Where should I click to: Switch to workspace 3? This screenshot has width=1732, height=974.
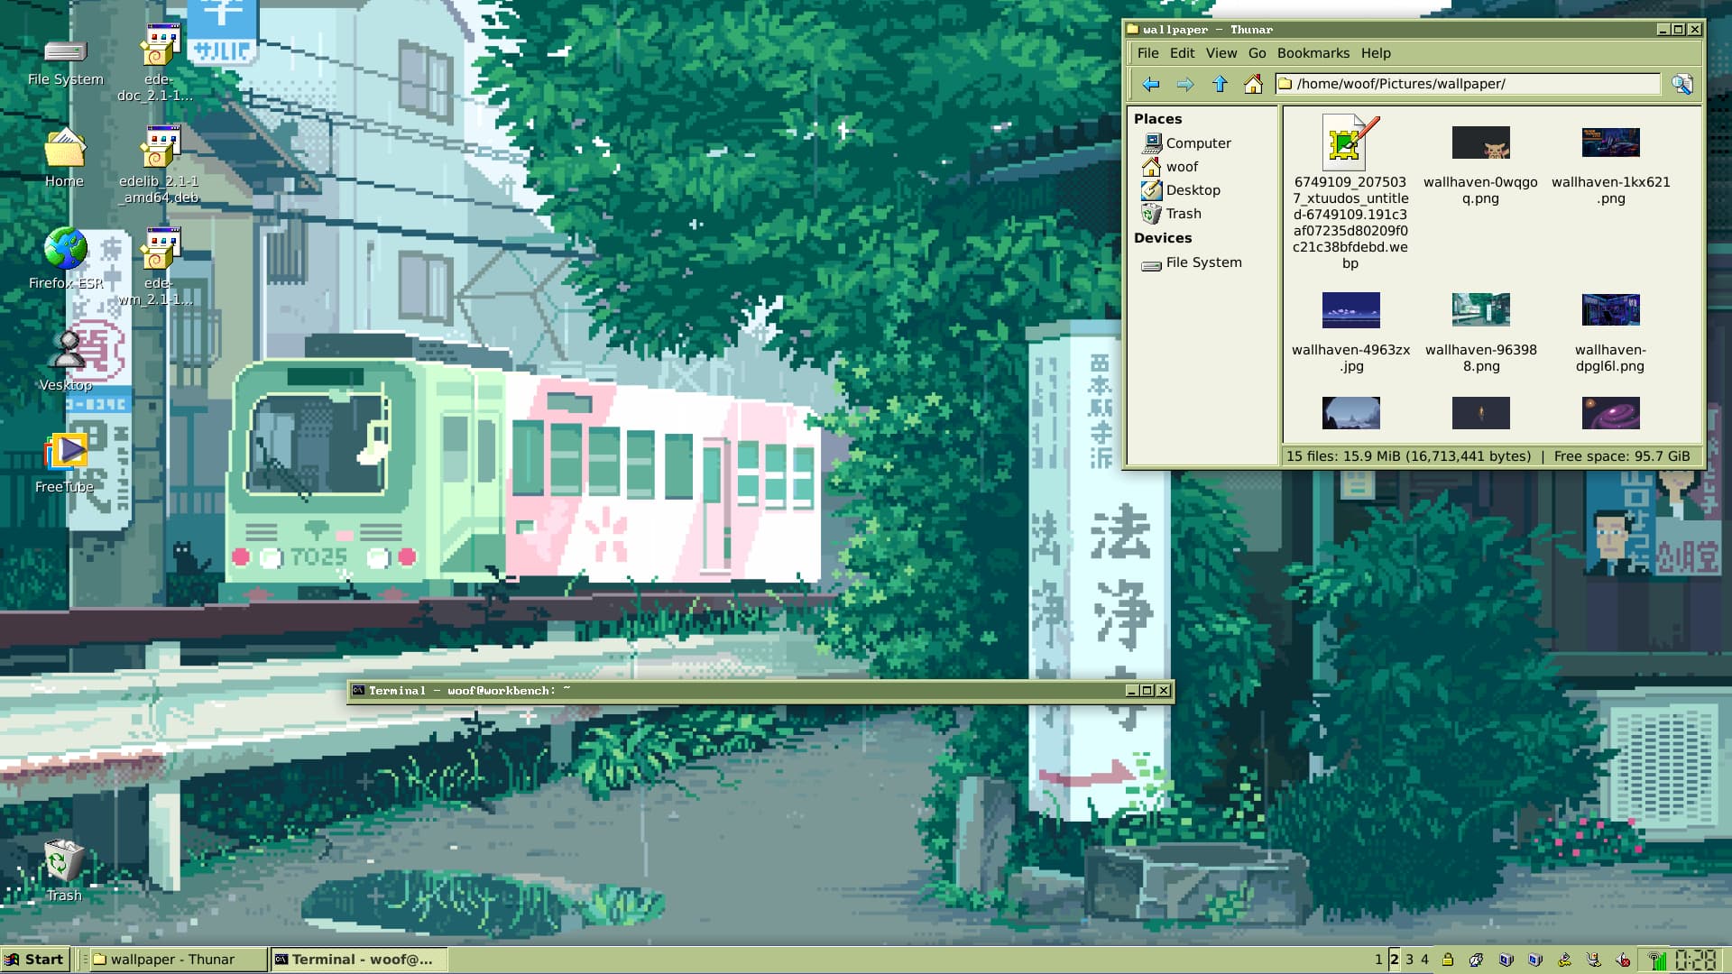pos(1409,960)
